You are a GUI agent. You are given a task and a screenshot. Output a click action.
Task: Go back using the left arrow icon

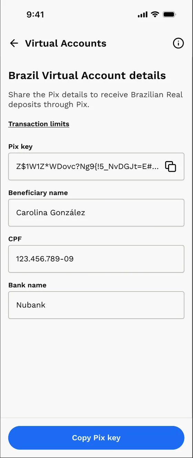tap(14, 43)
